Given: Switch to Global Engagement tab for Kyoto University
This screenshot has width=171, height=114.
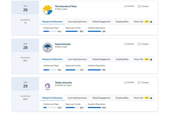Looking at the screenshot, I should click(101, 59).
